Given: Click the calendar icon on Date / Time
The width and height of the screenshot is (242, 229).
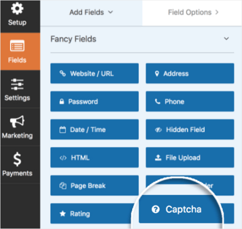Looking at the screenshot, I should point(63,130).
